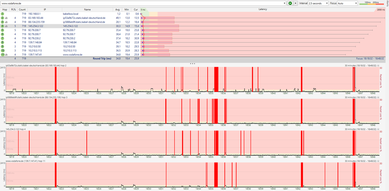Open the dropdown arrow beside the play button

click(x=295, y=3)
